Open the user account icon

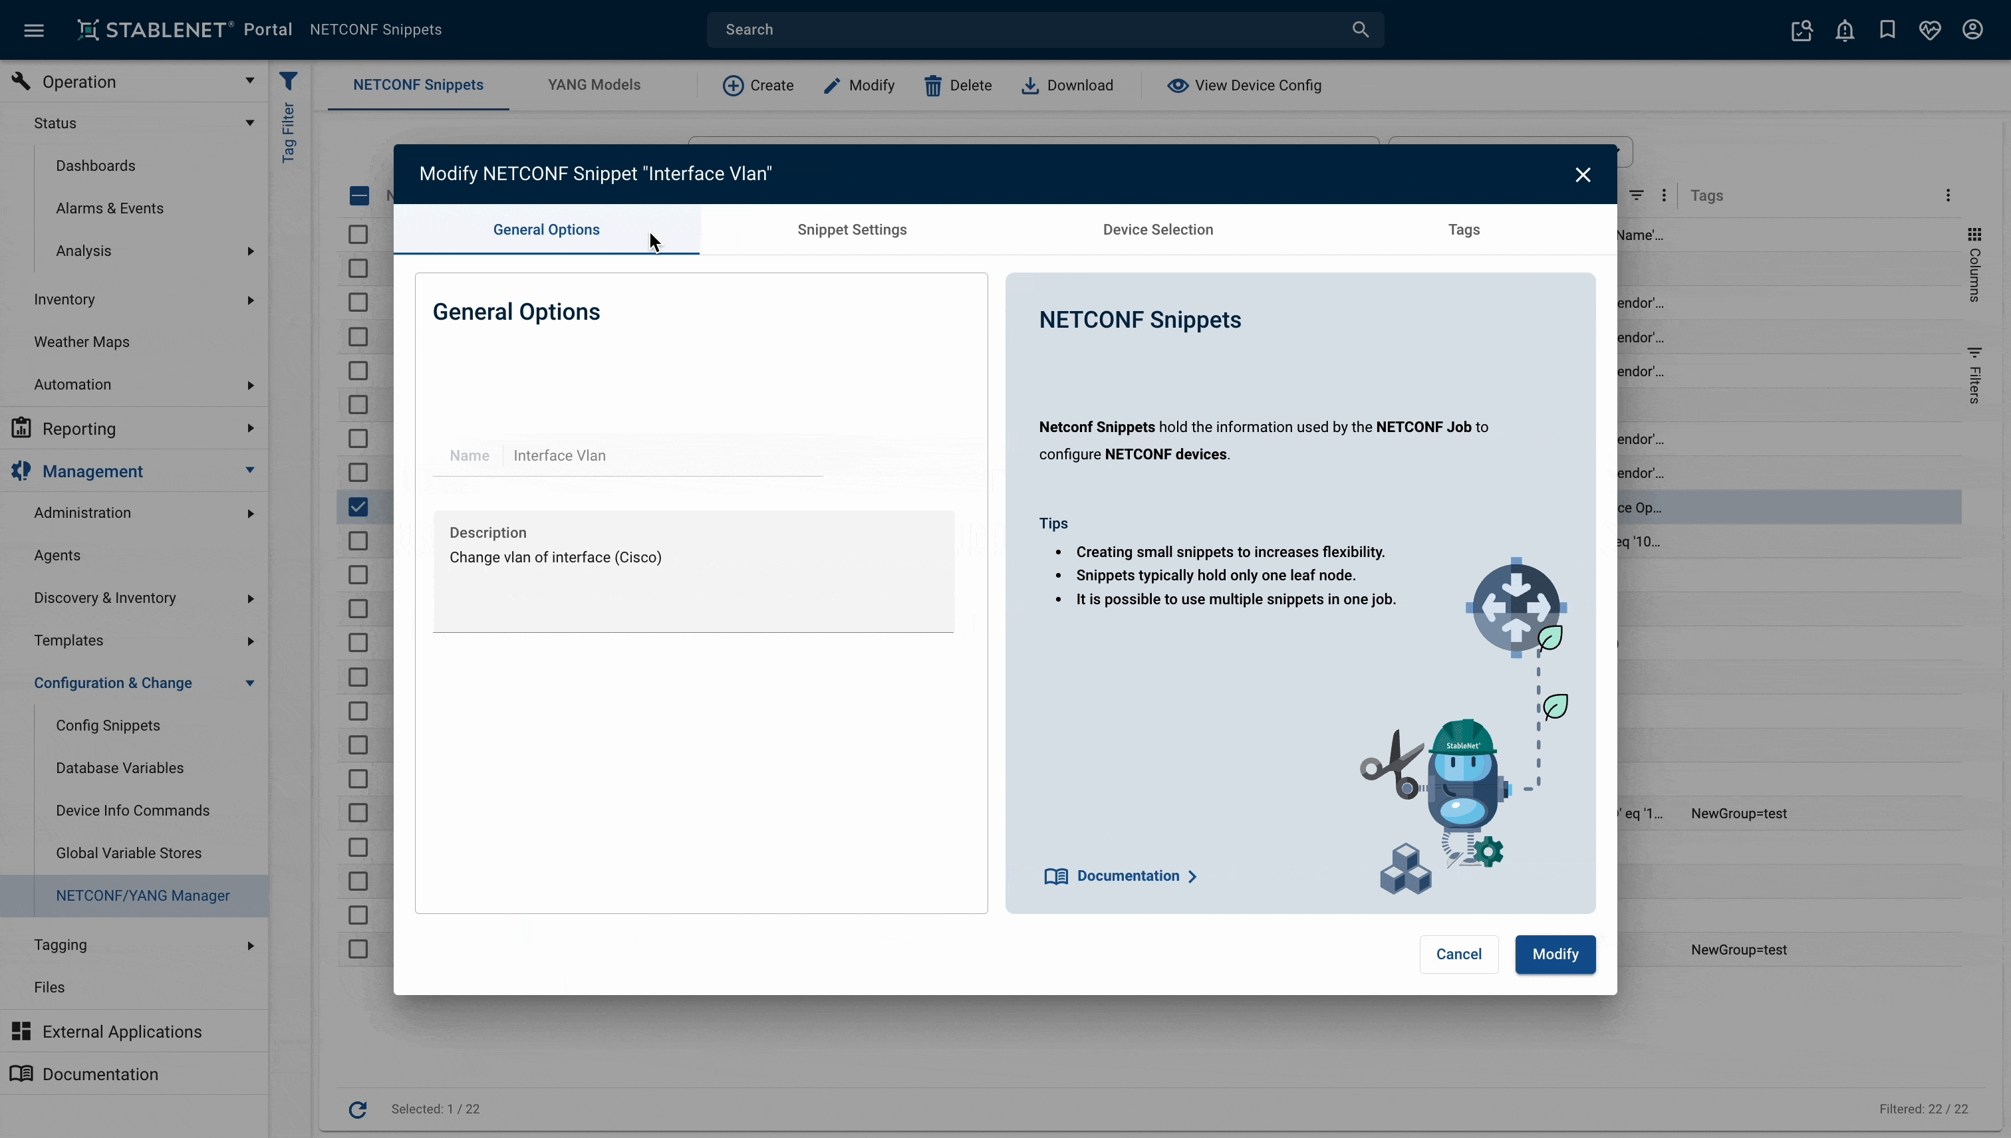tap(1972, 30)
